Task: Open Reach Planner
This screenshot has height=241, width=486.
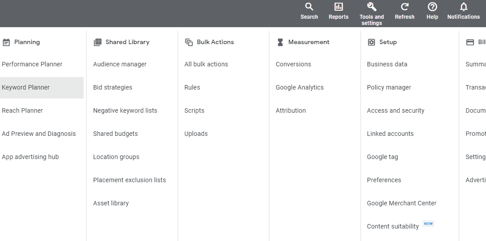Action: point(22,110)
